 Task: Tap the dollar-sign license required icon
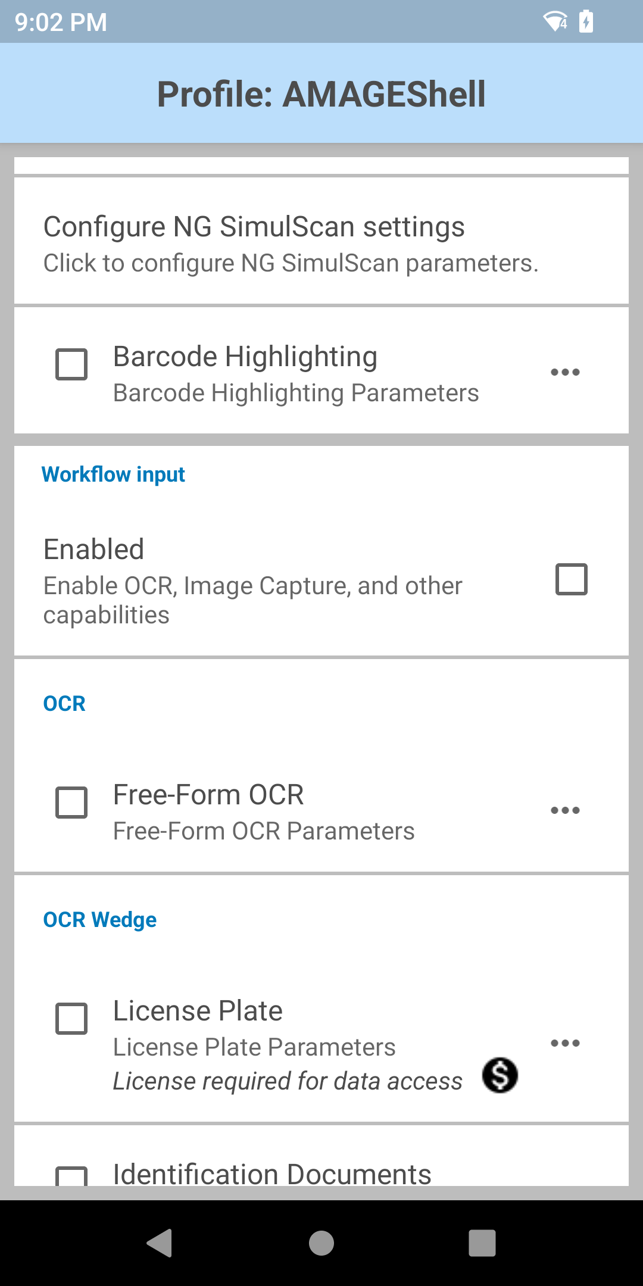click(500, 1075)
